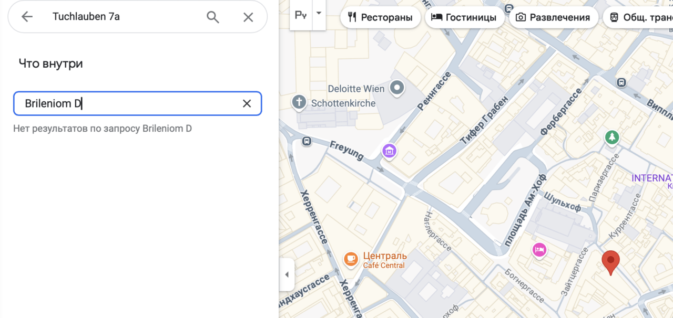Screen dimensions: 673x318
Task: Select the Schottenkirche church marker icon
Action: pos(299,102)
